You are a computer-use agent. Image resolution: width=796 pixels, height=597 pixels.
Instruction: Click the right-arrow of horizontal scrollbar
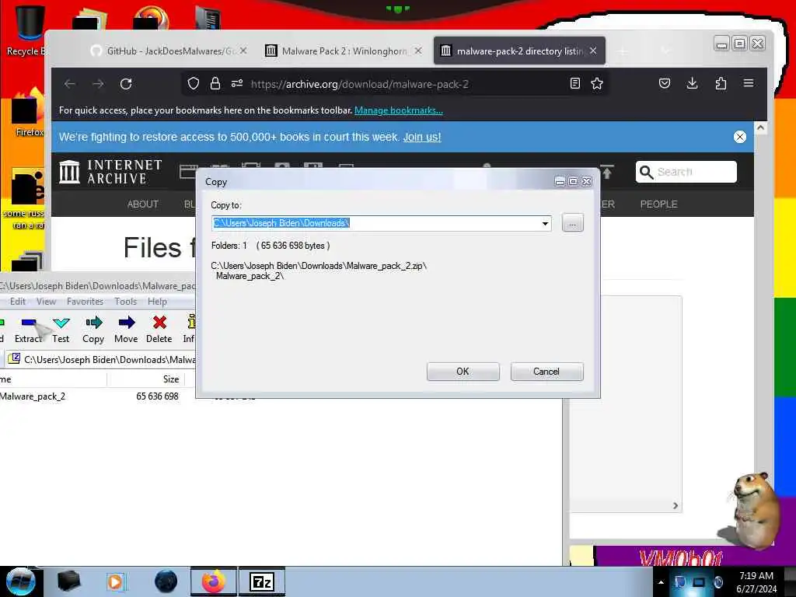[676, 505]
